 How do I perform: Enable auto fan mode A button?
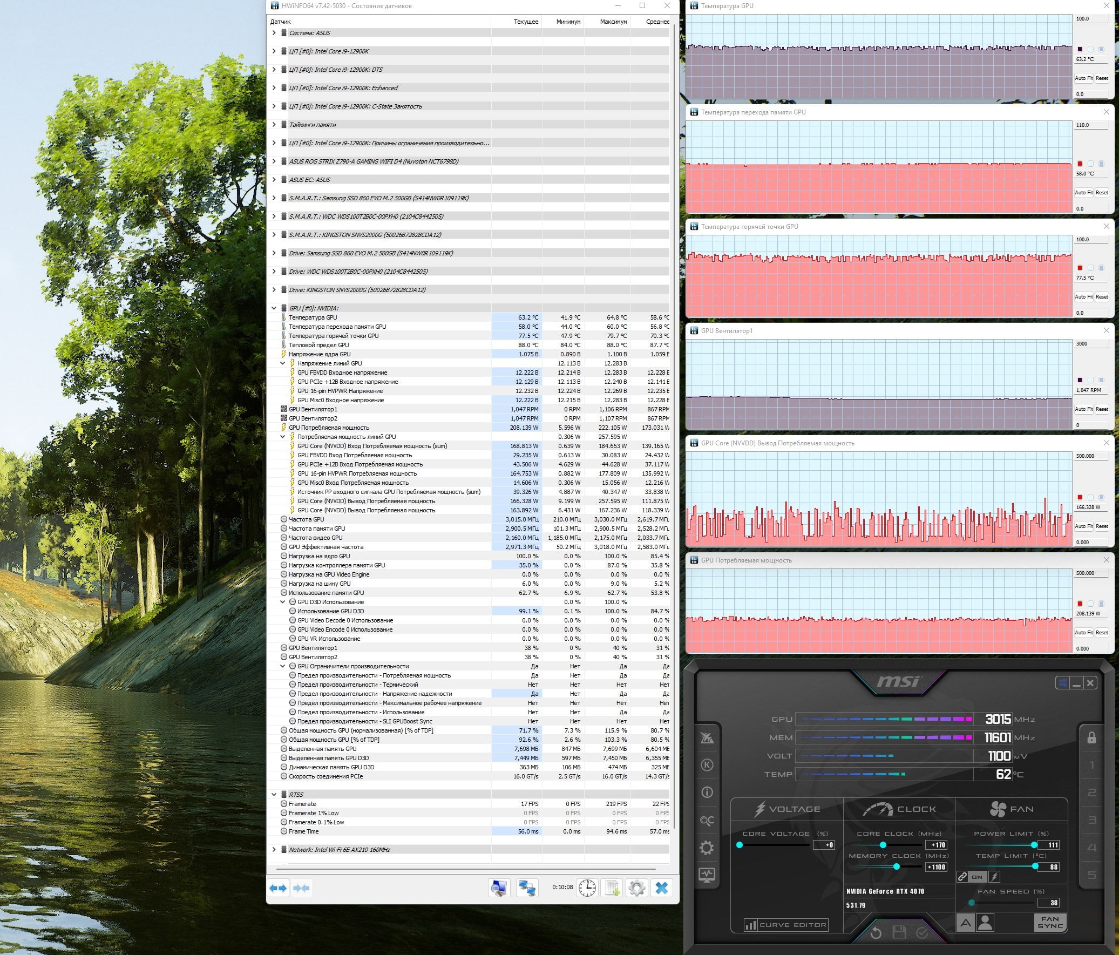(966, 923)
